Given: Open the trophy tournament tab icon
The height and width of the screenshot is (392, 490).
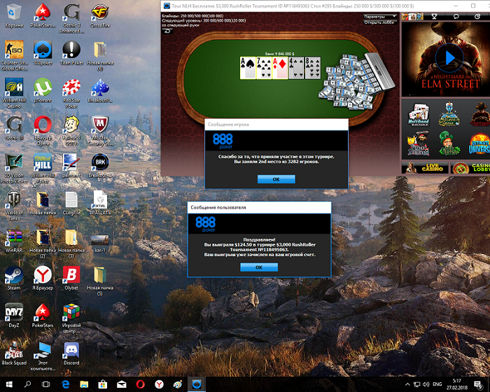Looking at the screenshot, I should click(434, 16).
